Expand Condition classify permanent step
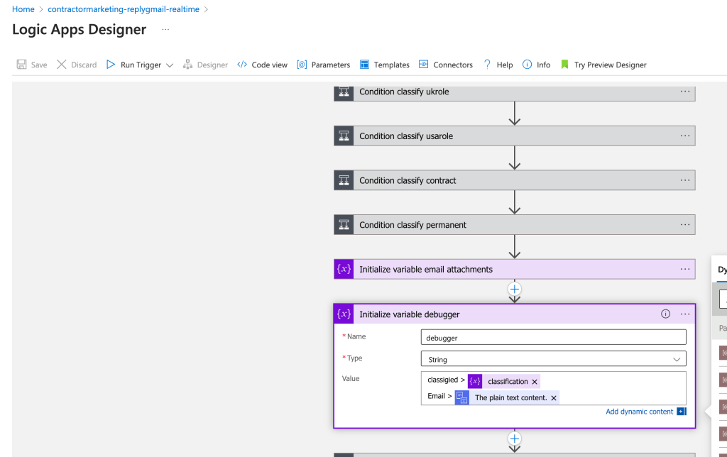Viewport: 727px width, 457px height. [515, 225]
